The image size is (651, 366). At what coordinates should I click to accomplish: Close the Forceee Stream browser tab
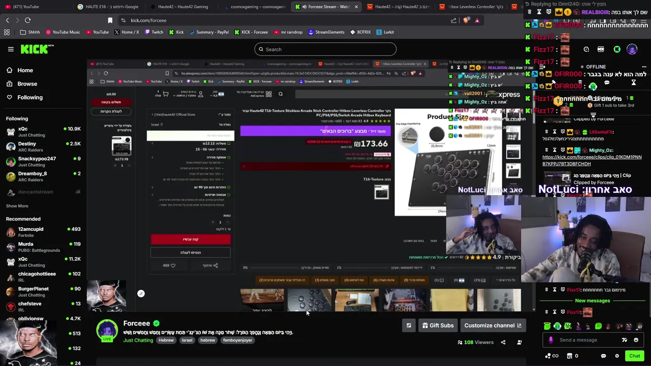click(356, 7)
